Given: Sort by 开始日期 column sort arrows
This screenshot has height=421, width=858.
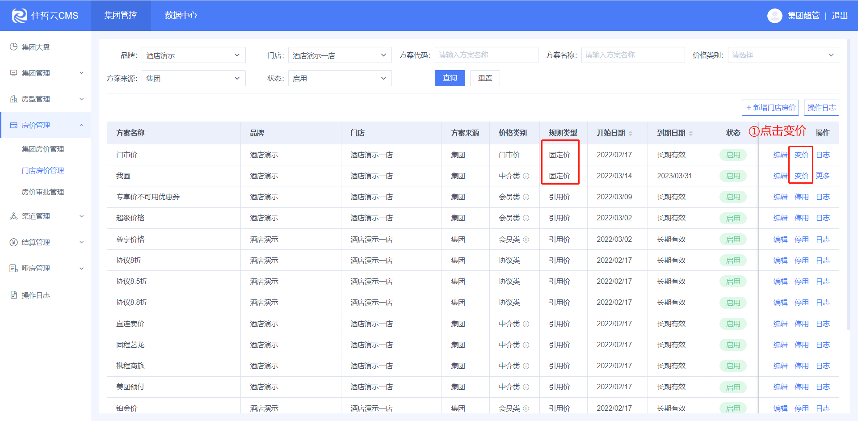Looking at the screenshot, I should pos(631,133).
